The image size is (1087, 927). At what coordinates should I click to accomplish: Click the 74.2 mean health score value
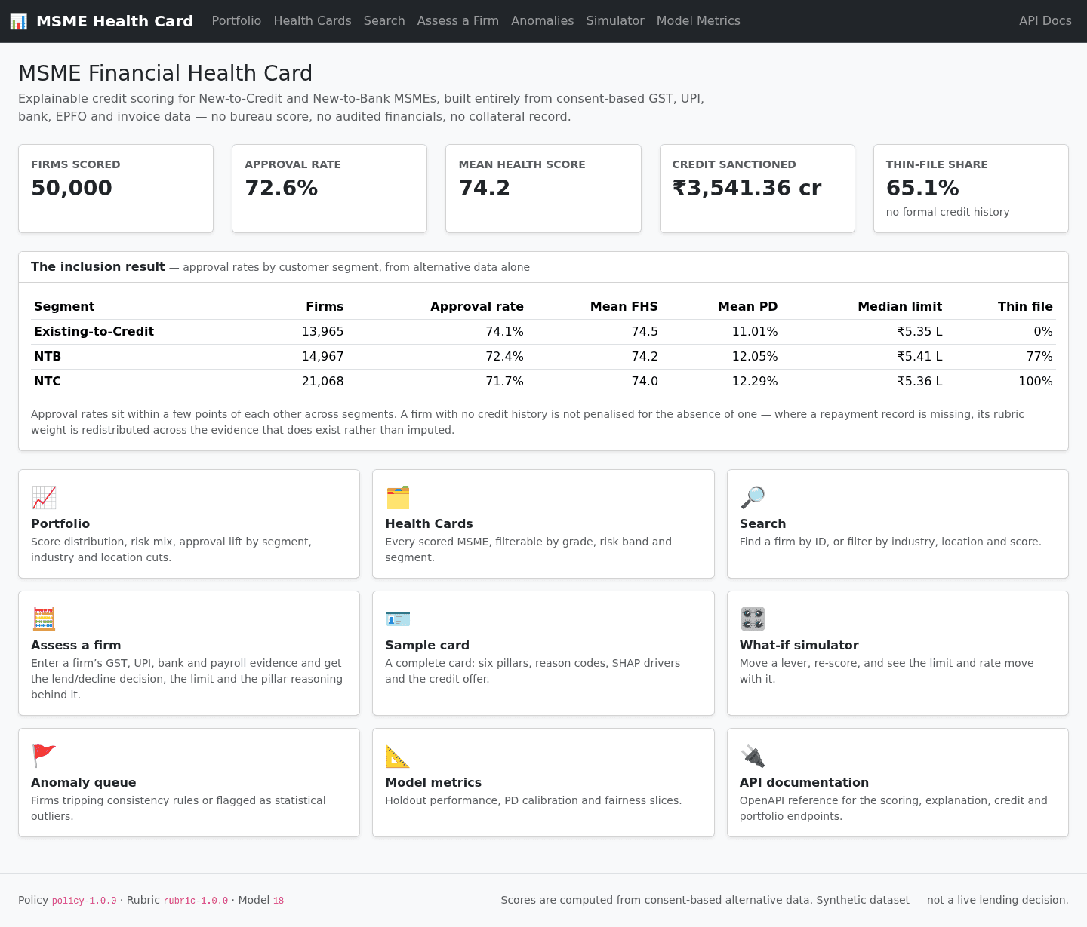[485, 188]
